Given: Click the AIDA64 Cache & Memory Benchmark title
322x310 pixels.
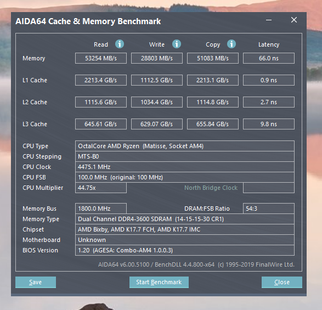Looking at the screenshot, I should [x=88, y=21].
